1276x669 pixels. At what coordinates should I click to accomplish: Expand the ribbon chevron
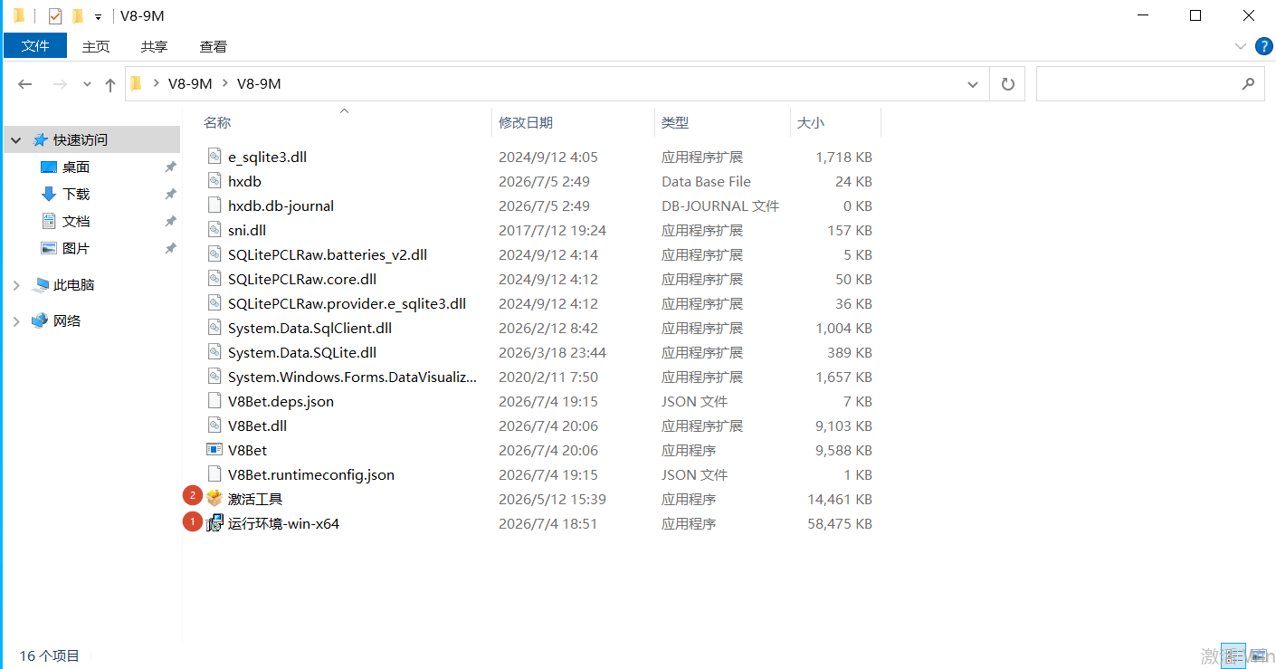(x=1240, y=46)
